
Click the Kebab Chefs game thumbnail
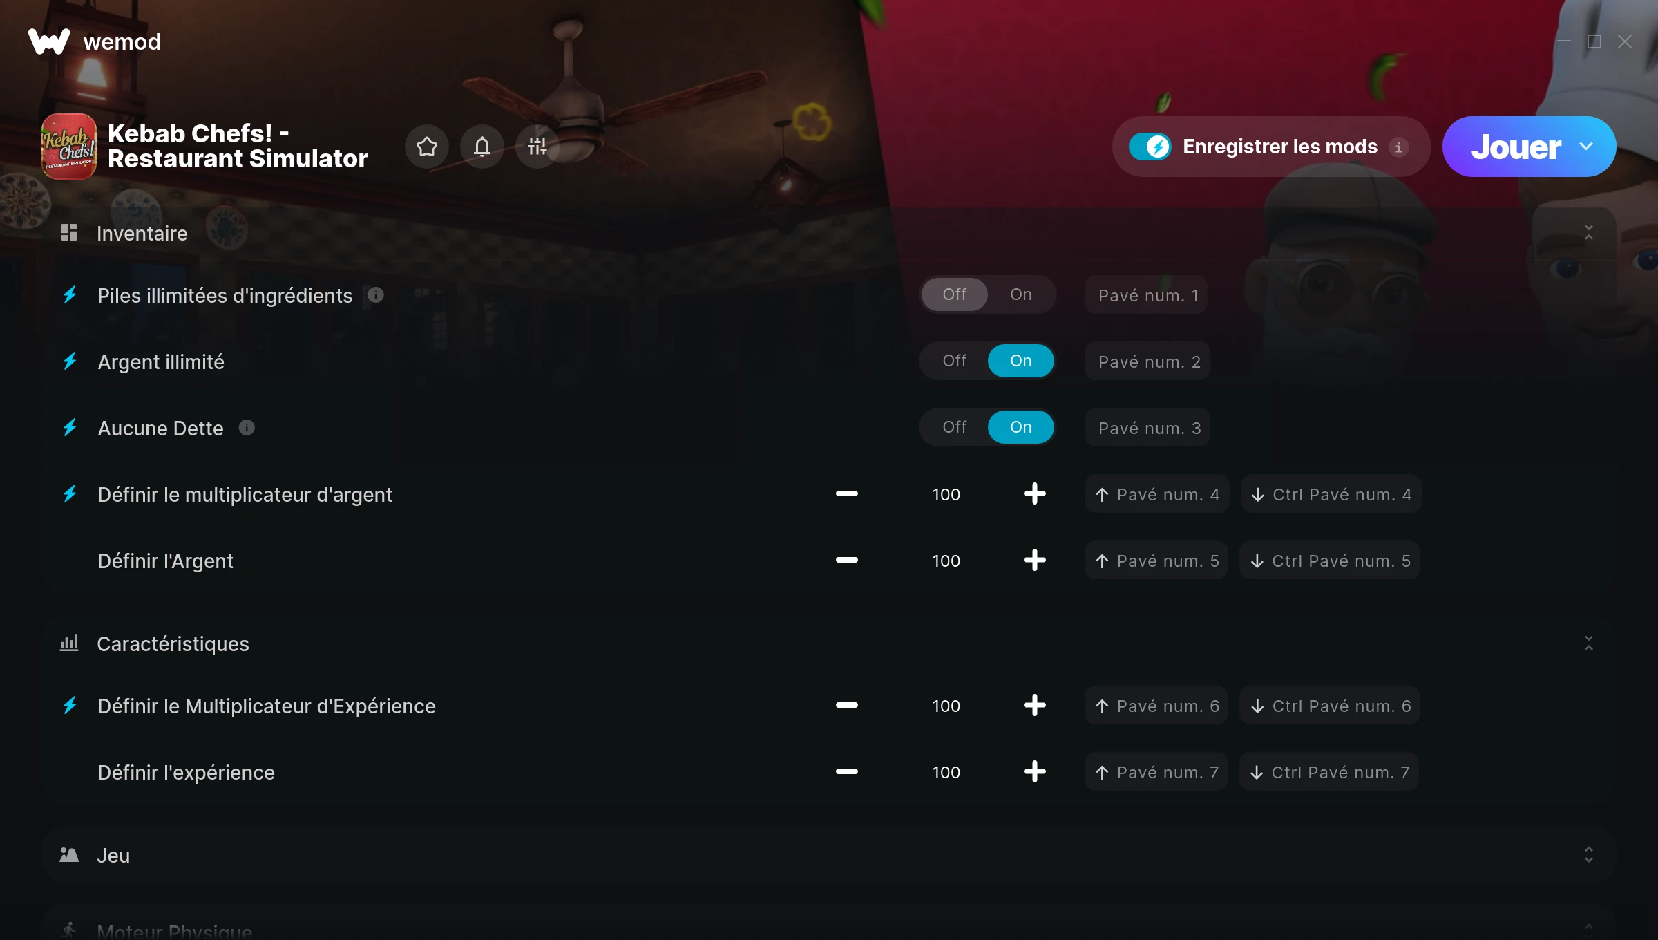click(69, 147)
